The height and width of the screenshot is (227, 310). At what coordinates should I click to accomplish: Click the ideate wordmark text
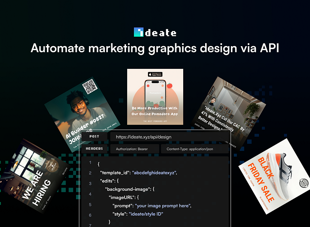click(x=160, y=33)
